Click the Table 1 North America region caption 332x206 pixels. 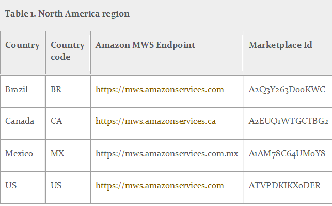coord(67,14)
